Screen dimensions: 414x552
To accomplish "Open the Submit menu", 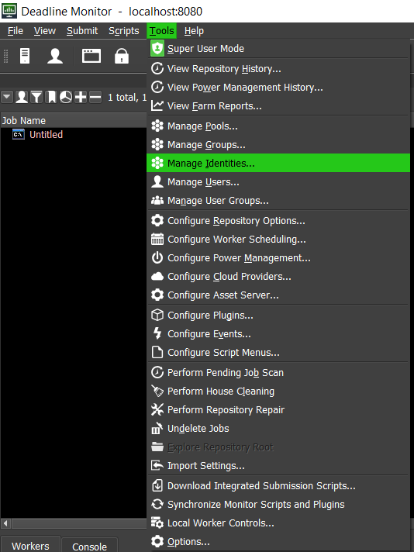I will (x=82, y=31).
